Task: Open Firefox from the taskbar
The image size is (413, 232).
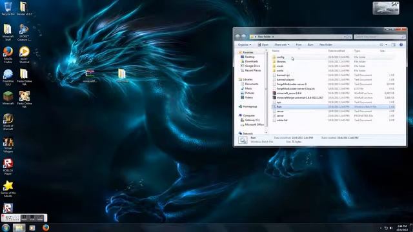Action: point(46,227)
